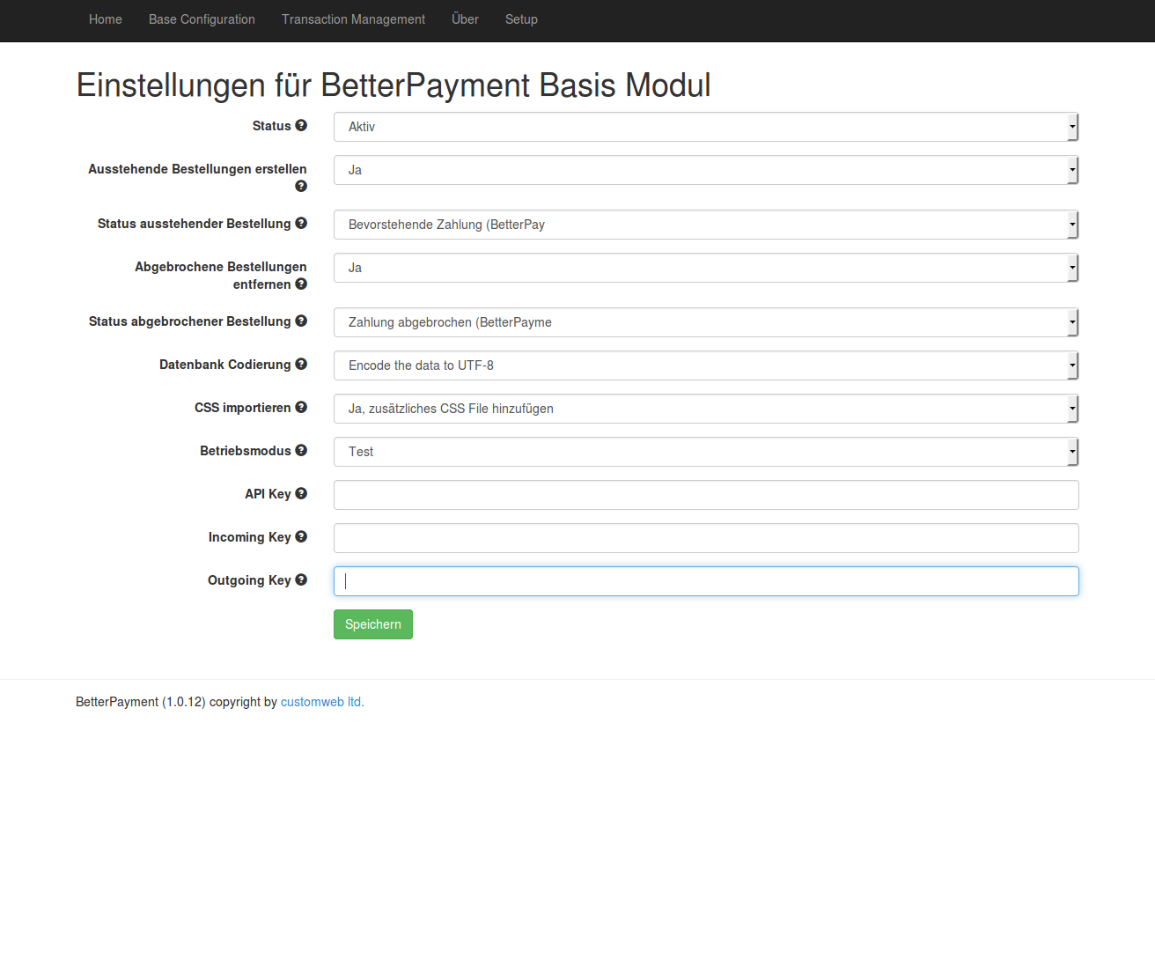Click help icon beside Status abgebrochener Bestellung
Screen dimensions: 1155x974
click(301, 321)
